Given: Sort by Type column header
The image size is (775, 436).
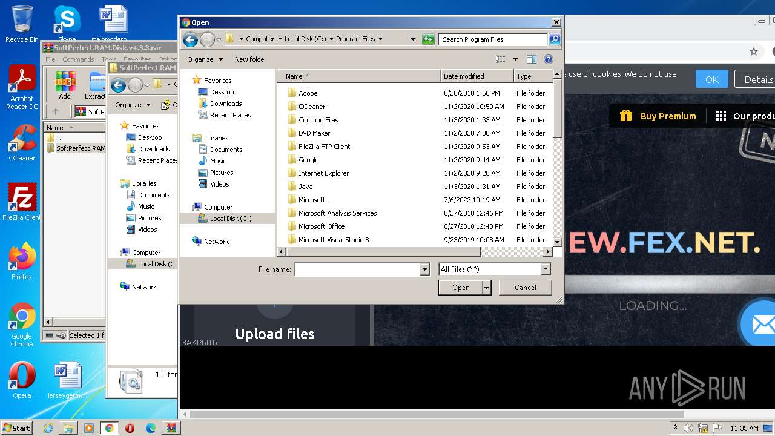Looking at the screenshot, I should click(532, 76).
